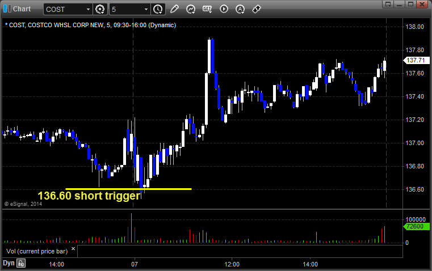Click the 137.60 price axis label
Viewport: 432px width, 271px height.
(414, 73)
